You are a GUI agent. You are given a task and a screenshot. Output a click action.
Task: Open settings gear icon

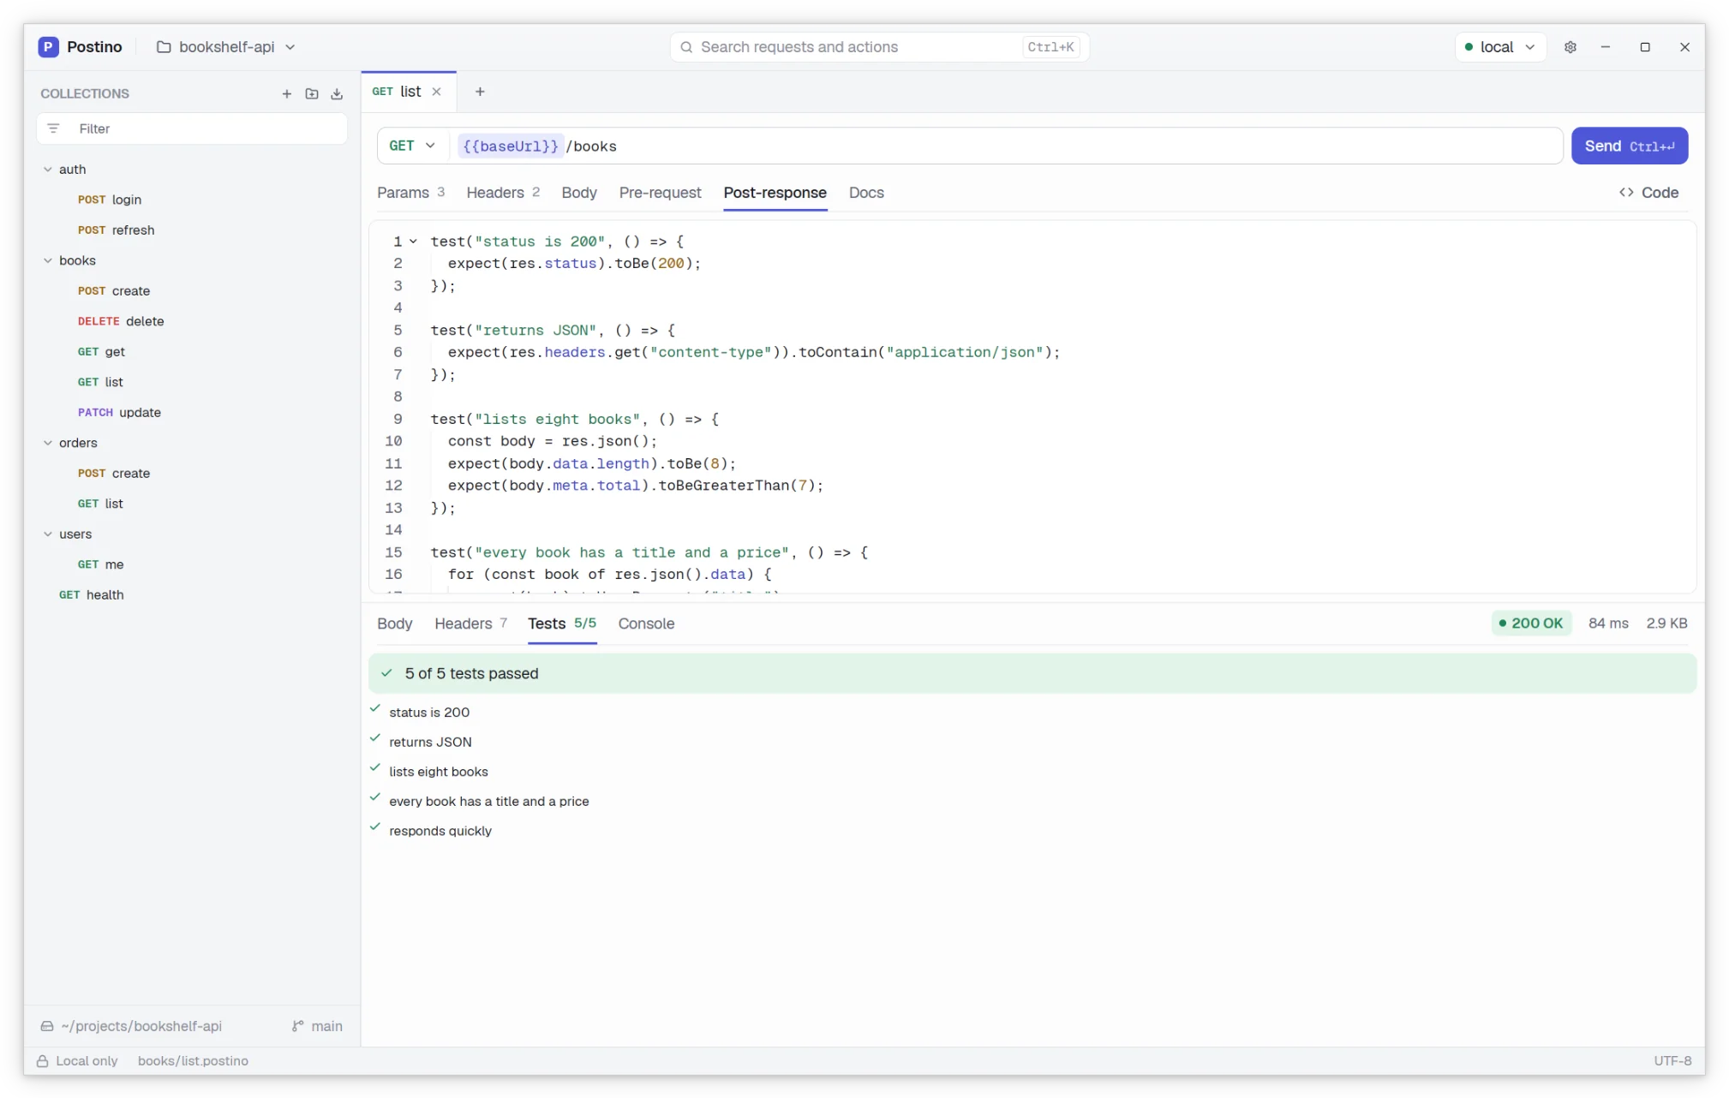point(1570,47)
